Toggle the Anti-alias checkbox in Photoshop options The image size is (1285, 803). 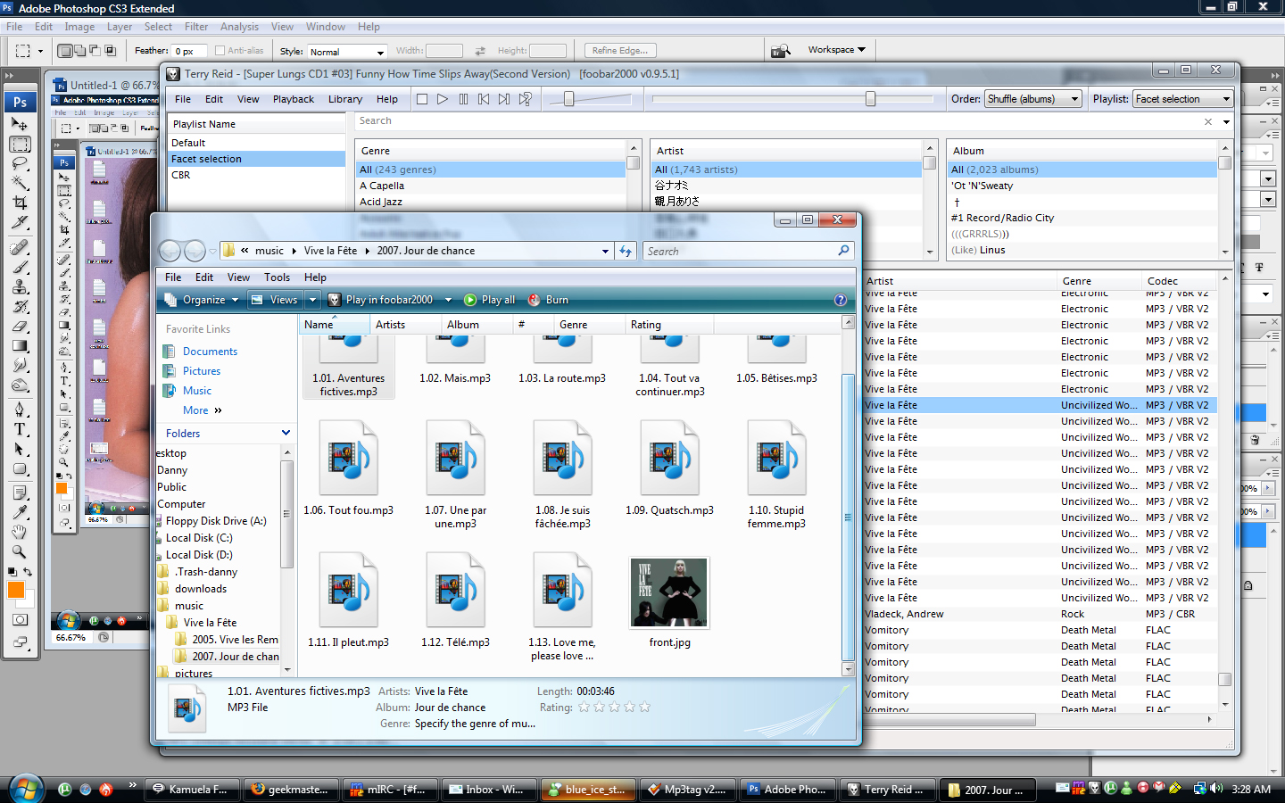220,51
